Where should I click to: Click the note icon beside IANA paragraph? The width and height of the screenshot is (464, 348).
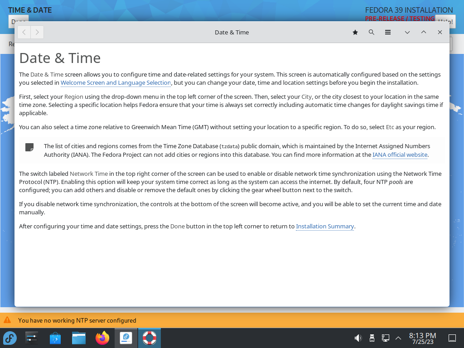point(29,147)
